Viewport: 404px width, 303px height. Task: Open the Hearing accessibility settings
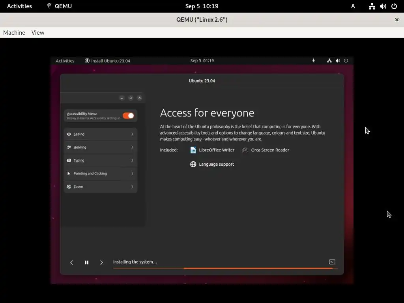(x=101, y=148)
